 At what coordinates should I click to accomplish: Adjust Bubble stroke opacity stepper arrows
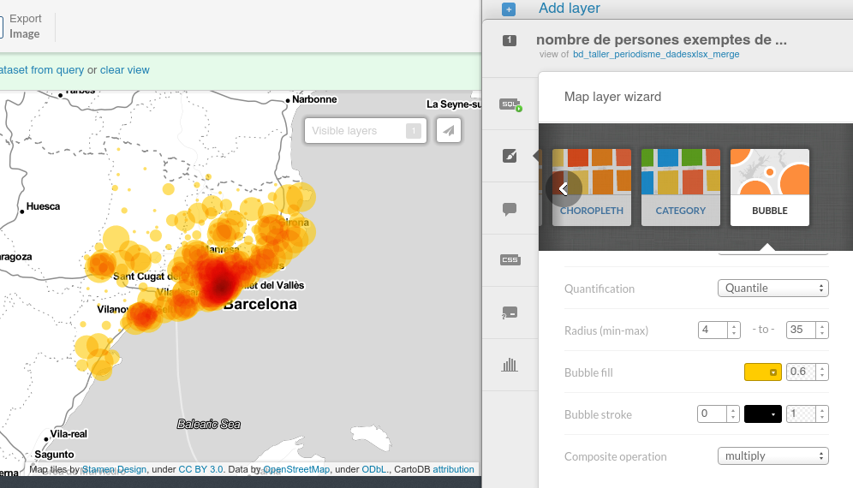pyautogui.click(x=822, y=414)
